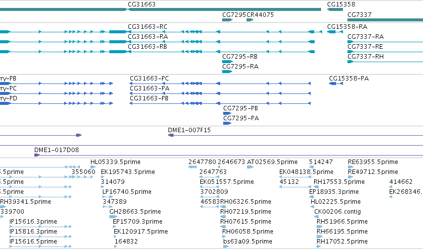The width and height of the screenshot is (423, 249).
Task: Select EST RH06326.5prime
Action: pos(246,202)
